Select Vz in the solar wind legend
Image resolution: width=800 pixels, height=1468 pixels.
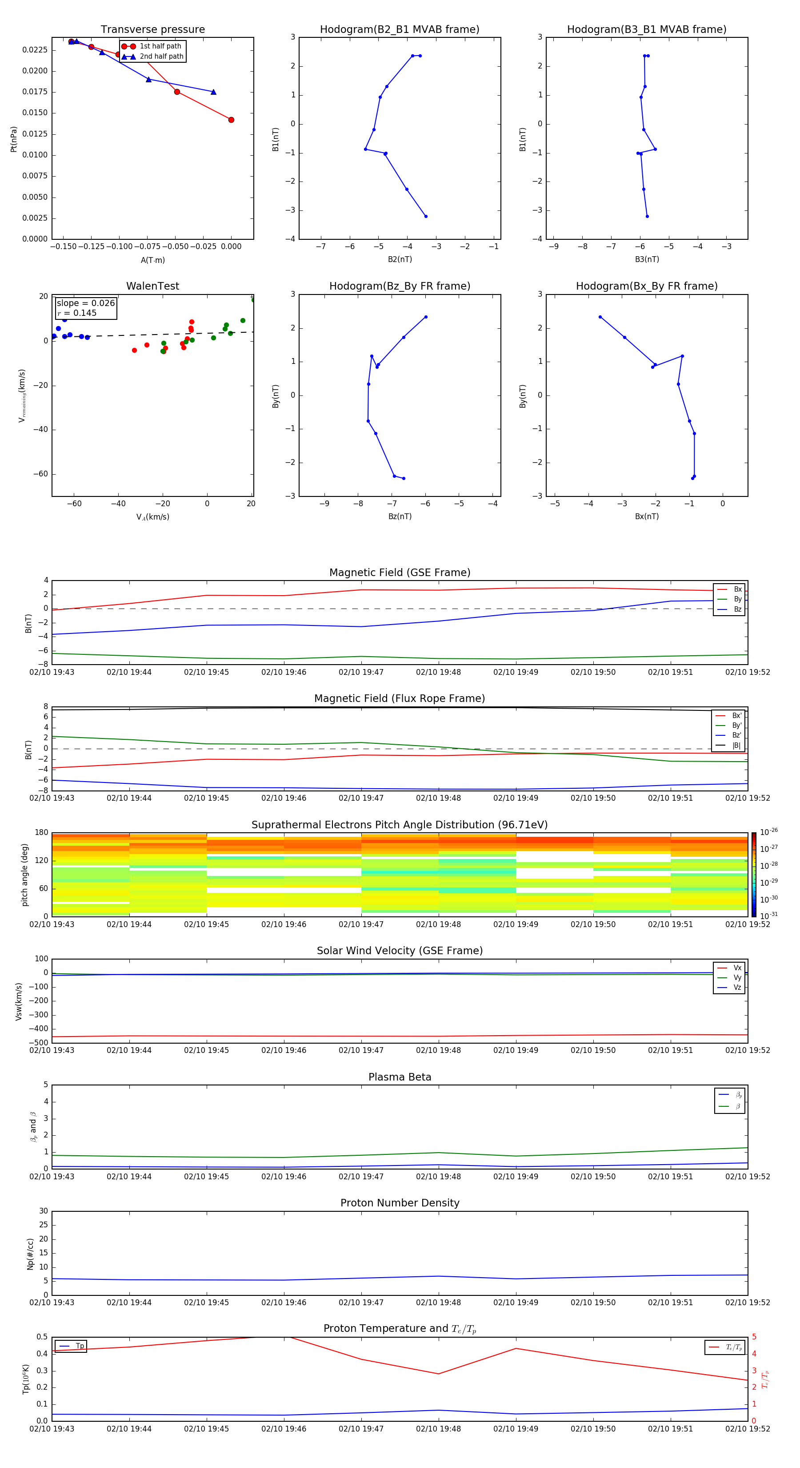click(x=729, y=988)
